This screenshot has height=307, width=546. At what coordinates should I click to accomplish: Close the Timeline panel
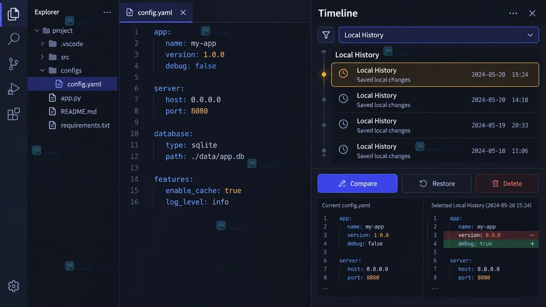[532, 13]
